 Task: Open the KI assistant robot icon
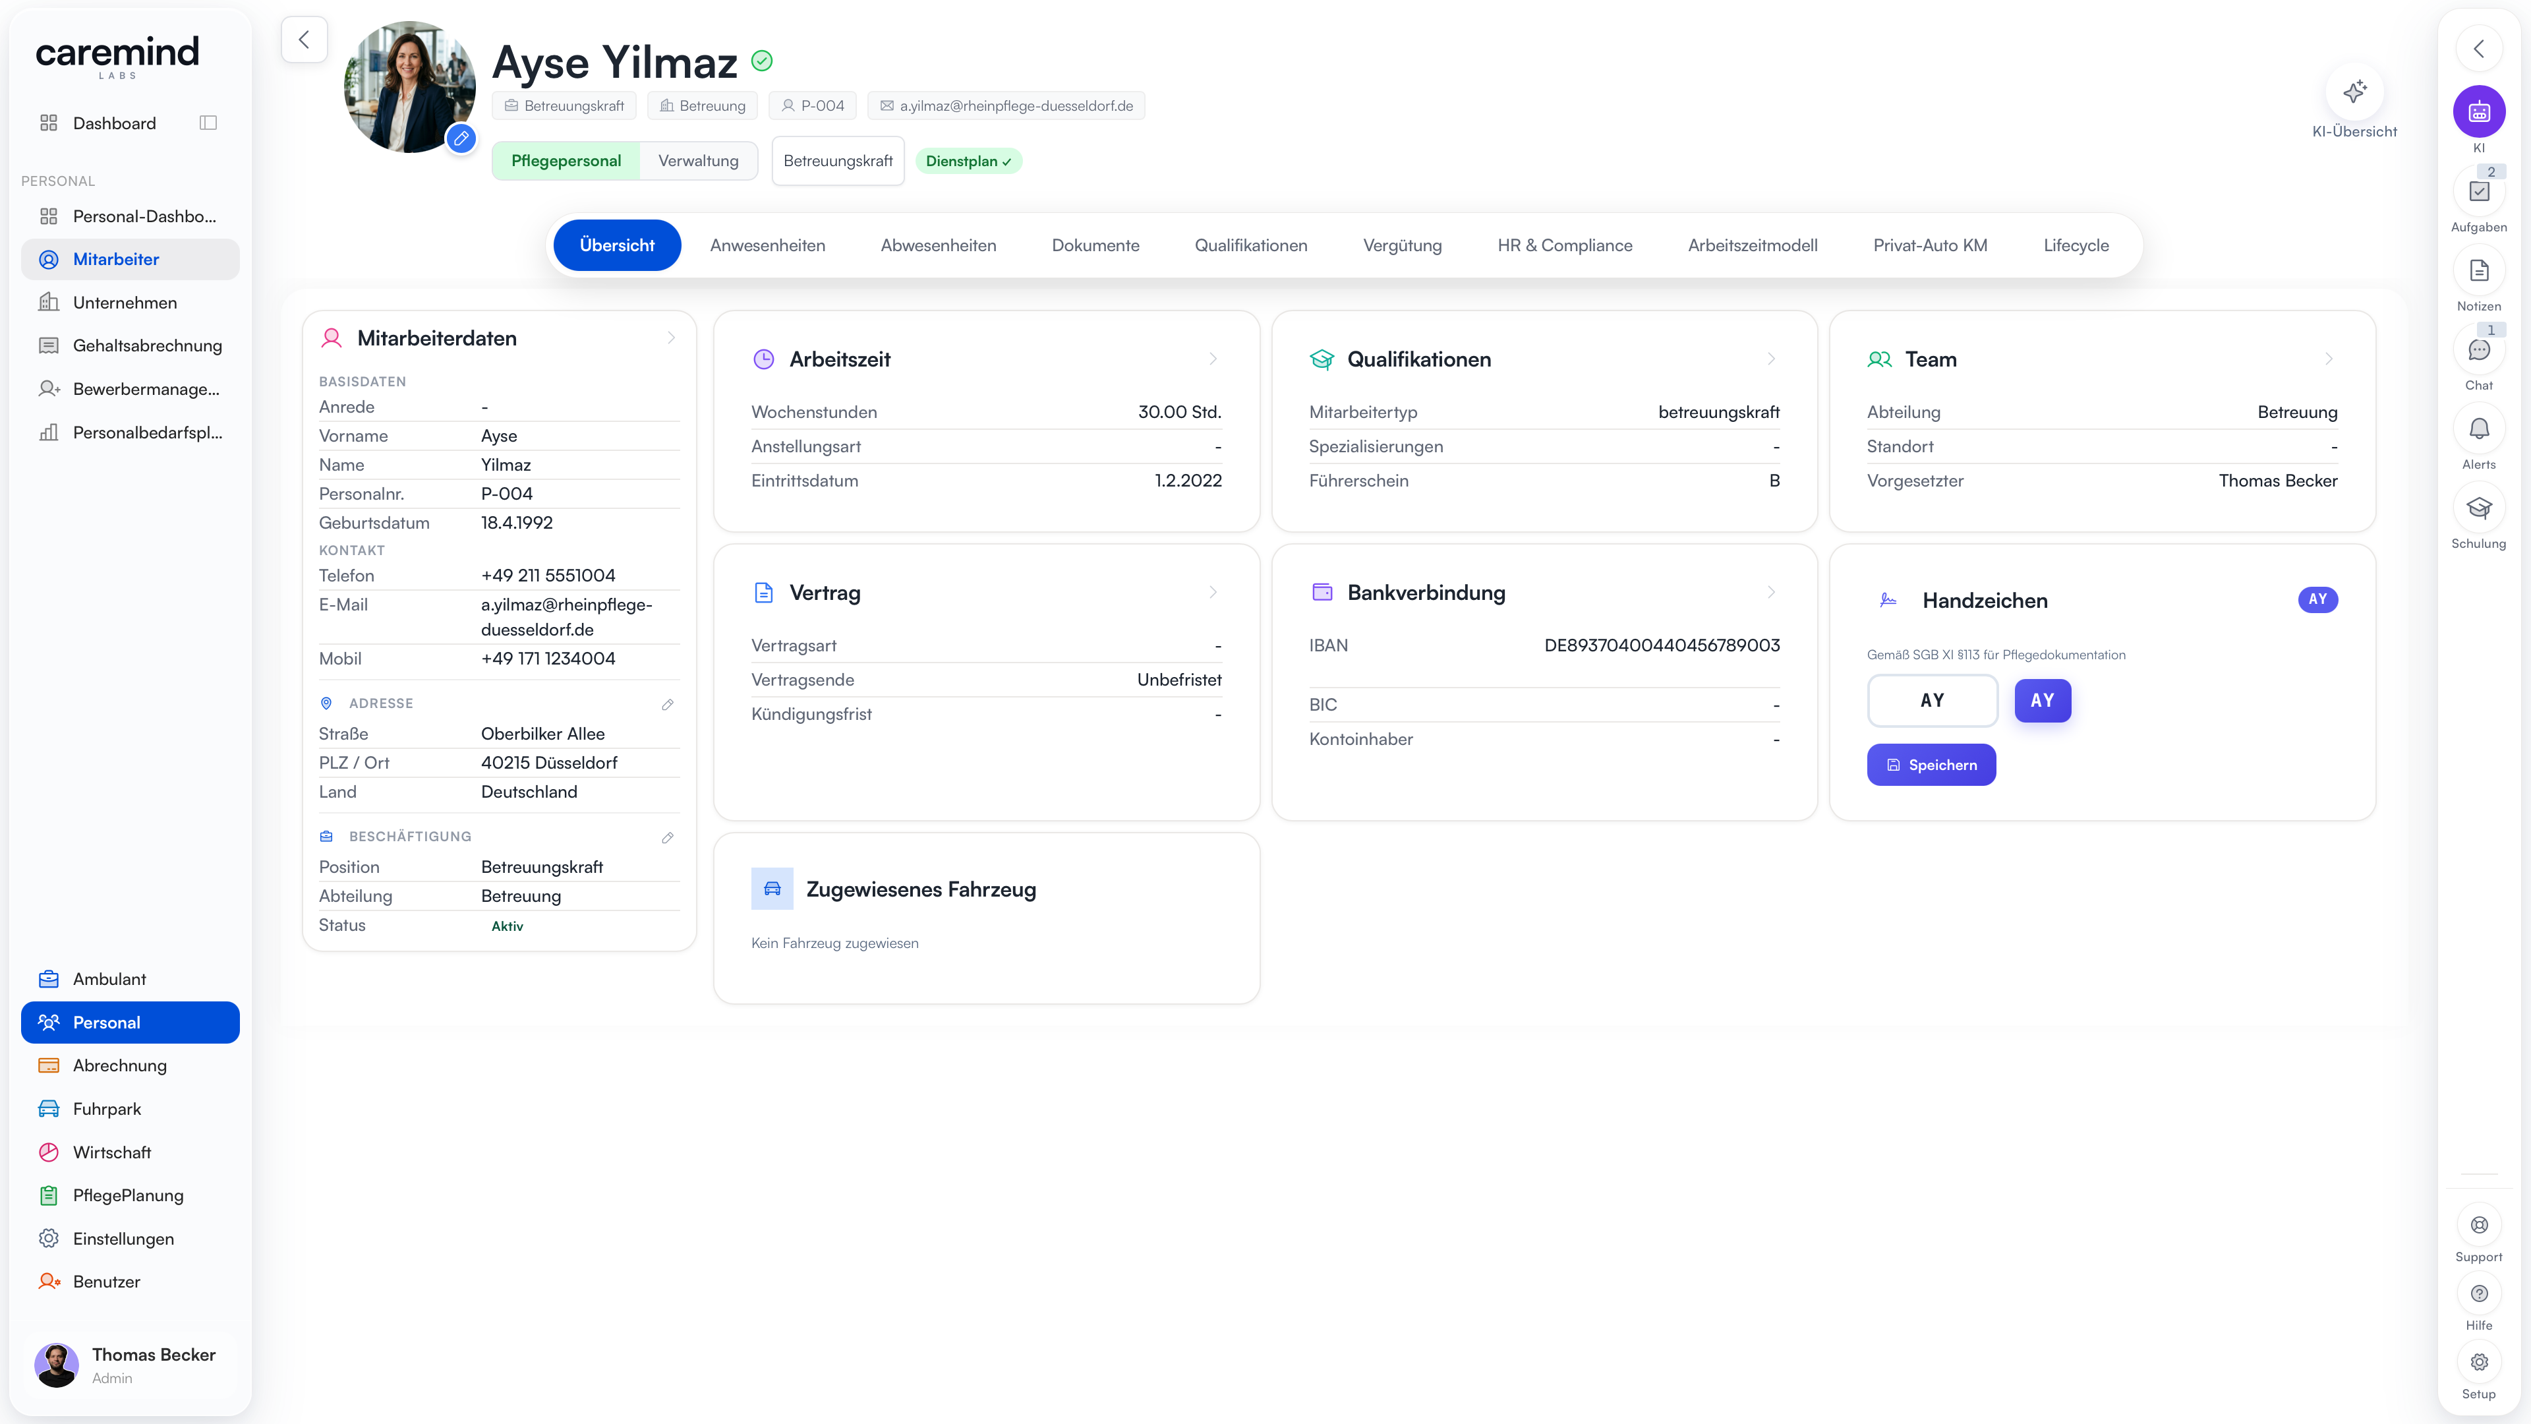tap(2478, 112)
